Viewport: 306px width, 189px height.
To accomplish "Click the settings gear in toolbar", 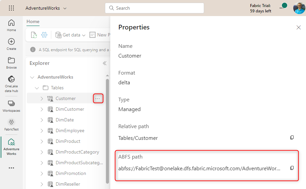I will click(x=44, y=35).
